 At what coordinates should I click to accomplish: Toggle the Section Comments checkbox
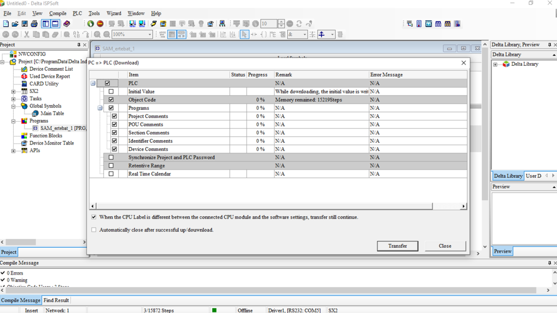114,133
